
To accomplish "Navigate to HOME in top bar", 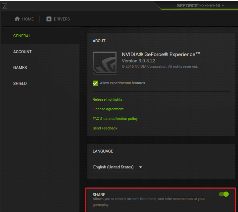I will pos(28,19).
